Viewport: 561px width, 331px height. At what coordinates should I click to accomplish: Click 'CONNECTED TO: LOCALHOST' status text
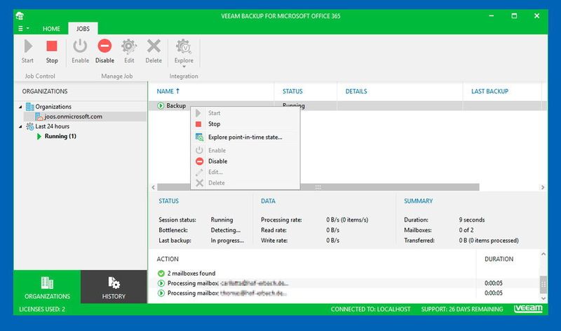tap(370, 309)
